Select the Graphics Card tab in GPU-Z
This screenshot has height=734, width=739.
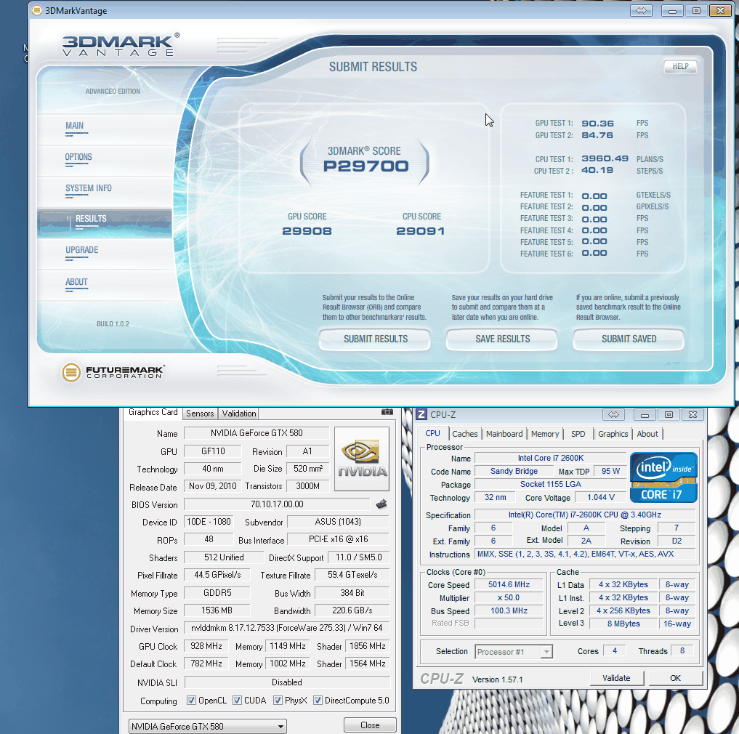153,412
